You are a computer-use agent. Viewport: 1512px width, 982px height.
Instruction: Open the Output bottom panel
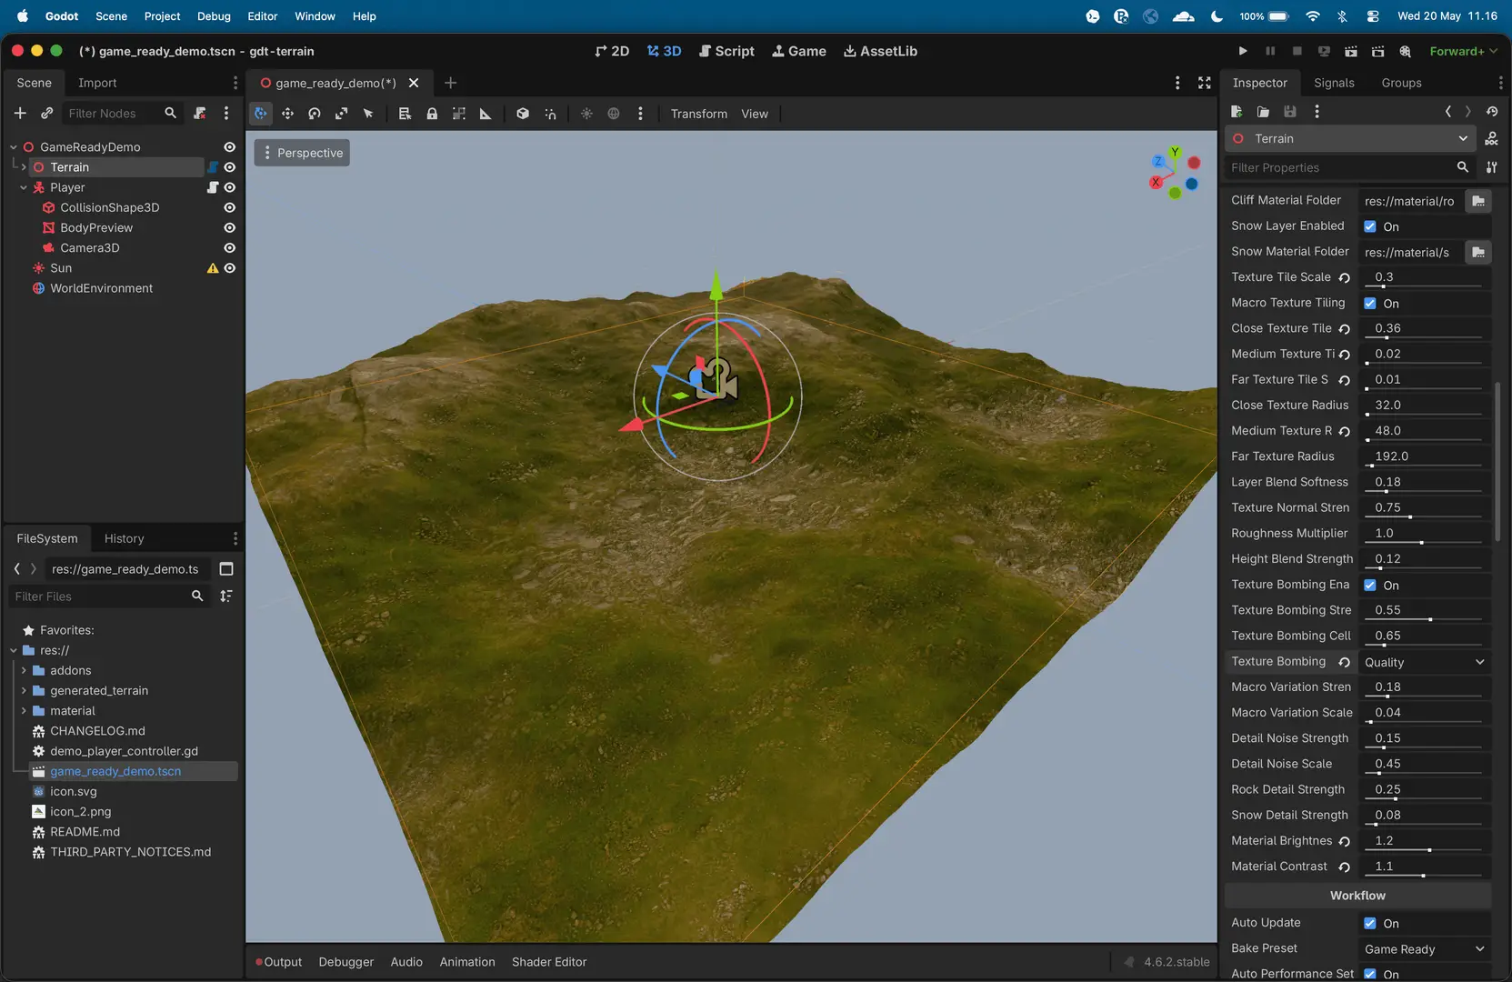click(278, 962)
